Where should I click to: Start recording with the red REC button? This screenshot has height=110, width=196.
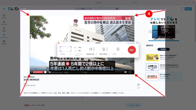pyautogui.click(x=132, y=50)
